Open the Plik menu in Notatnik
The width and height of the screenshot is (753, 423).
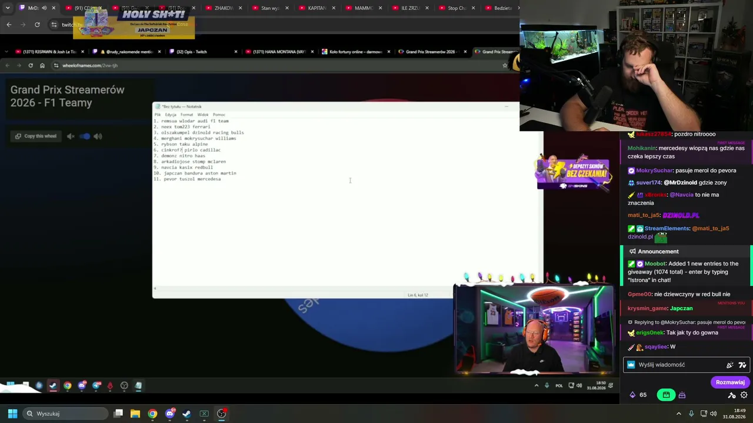coord(158,115)
